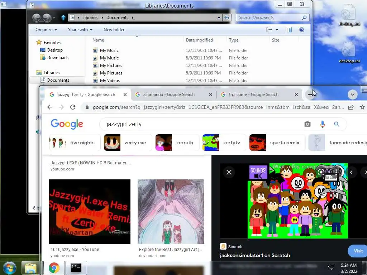Go up one level with blue arrow
Screen dimensions: 367x275
[x=63, y=18]
